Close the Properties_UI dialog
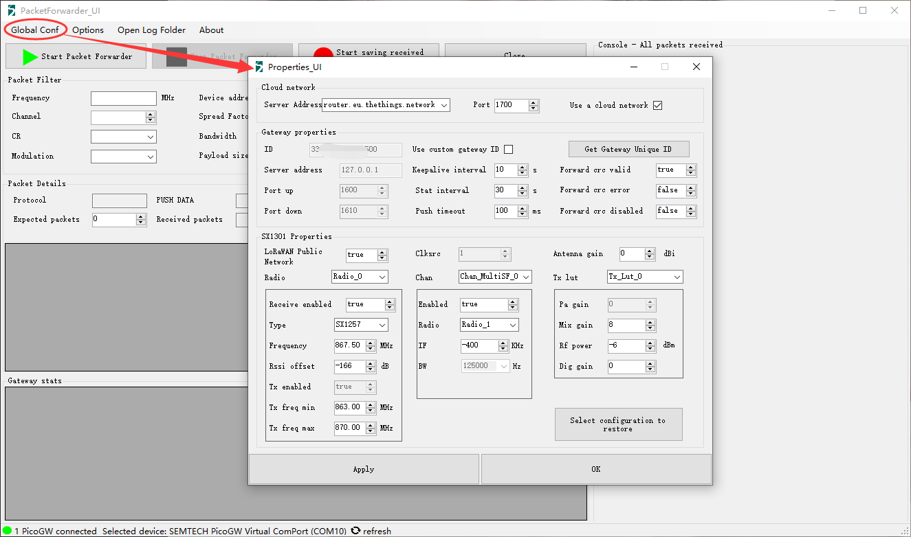 pos(696,67)
